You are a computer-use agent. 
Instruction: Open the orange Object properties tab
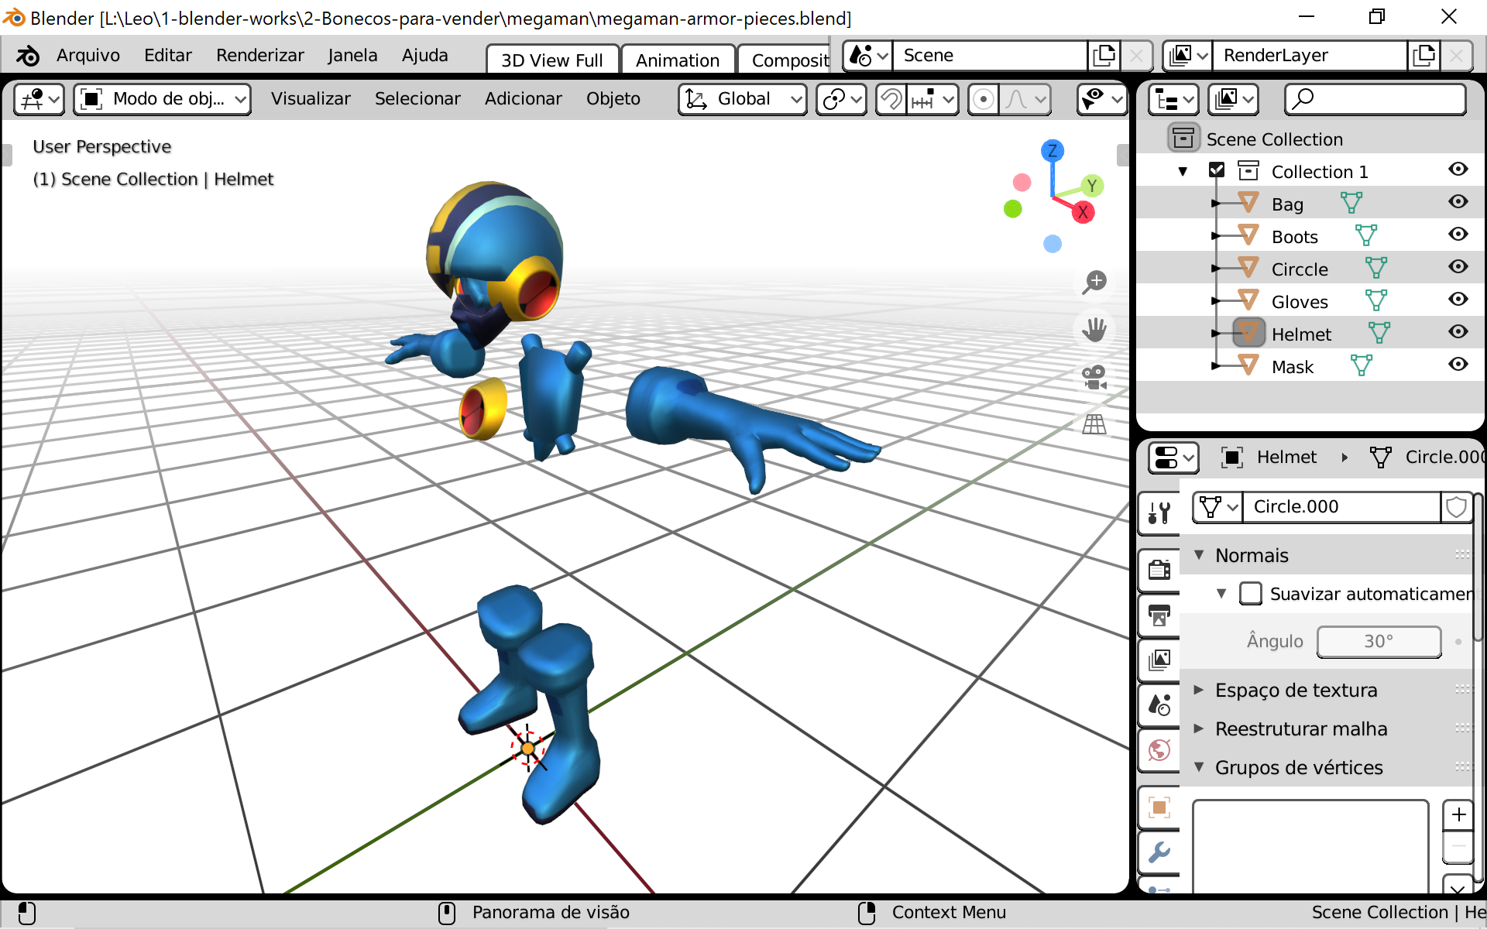coord(1159,807)
